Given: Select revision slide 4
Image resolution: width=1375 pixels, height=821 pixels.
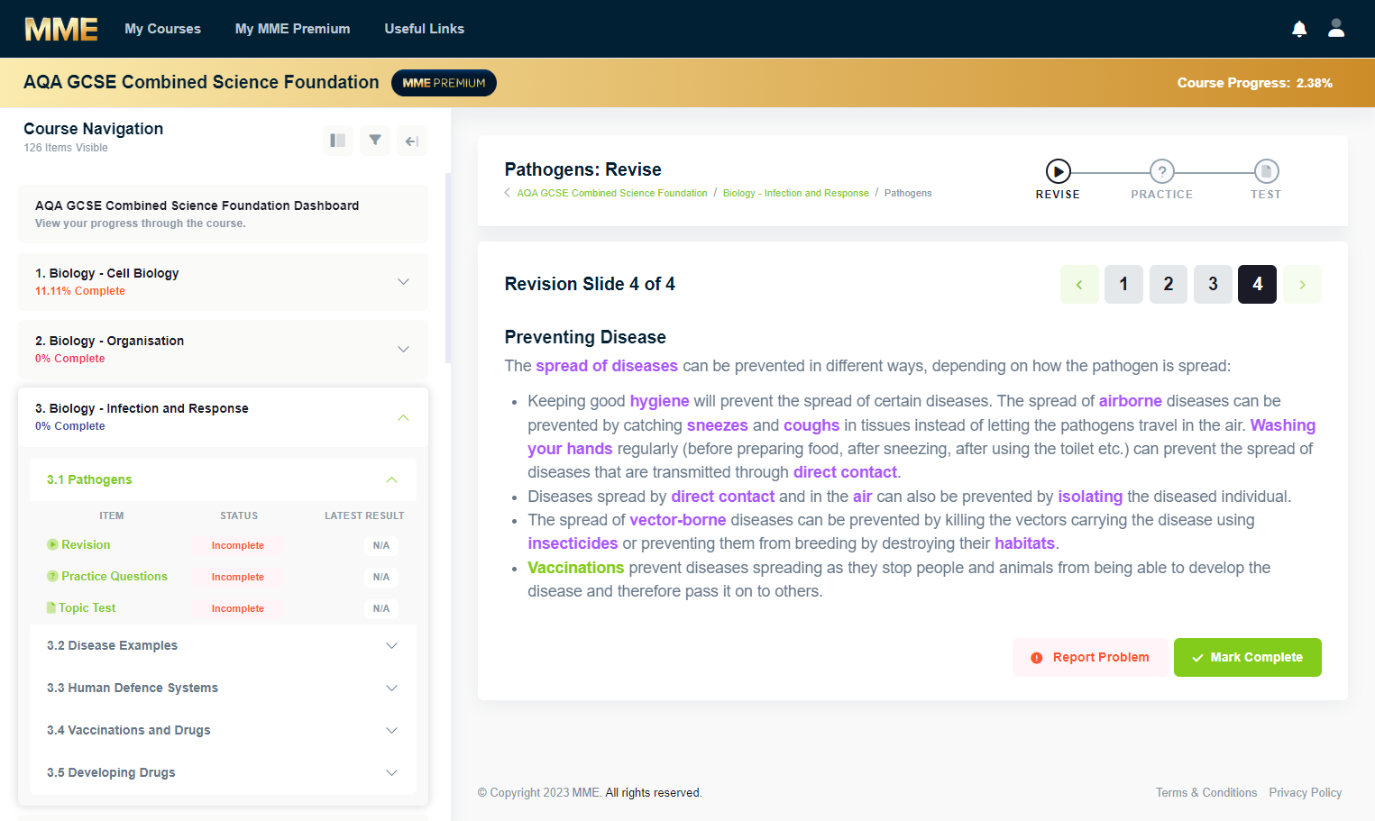Looking at the screenshot, I should pos(1257,285).
